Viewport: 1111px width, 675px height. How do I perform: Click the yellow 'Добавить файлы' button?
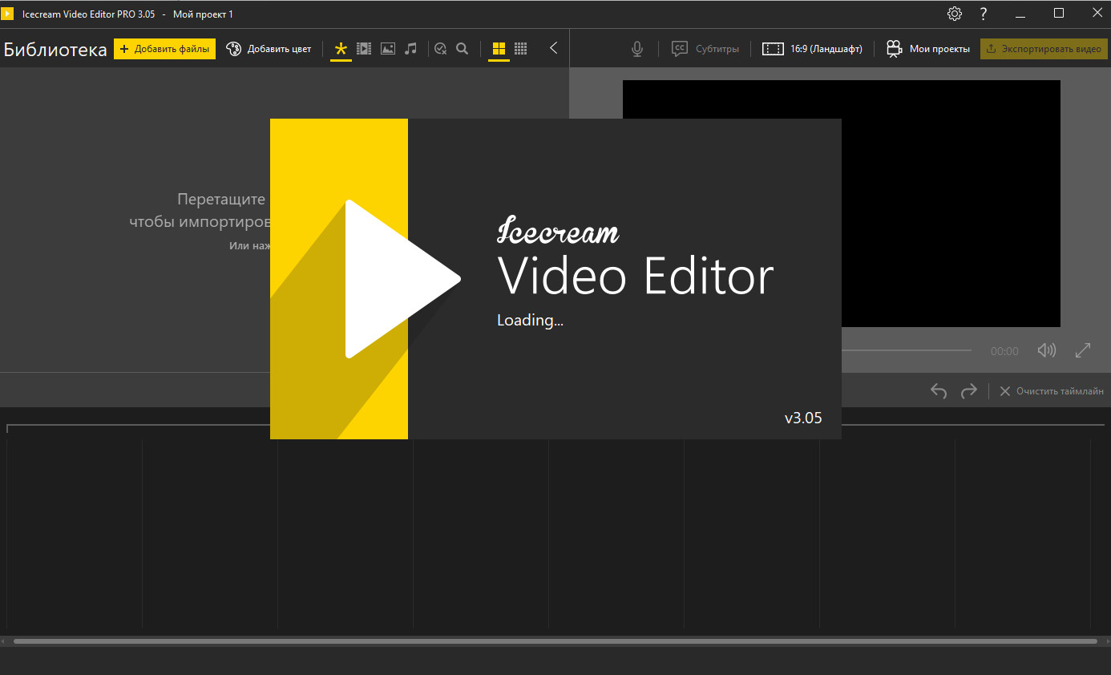pyautogui.click(x=164, y=49)
